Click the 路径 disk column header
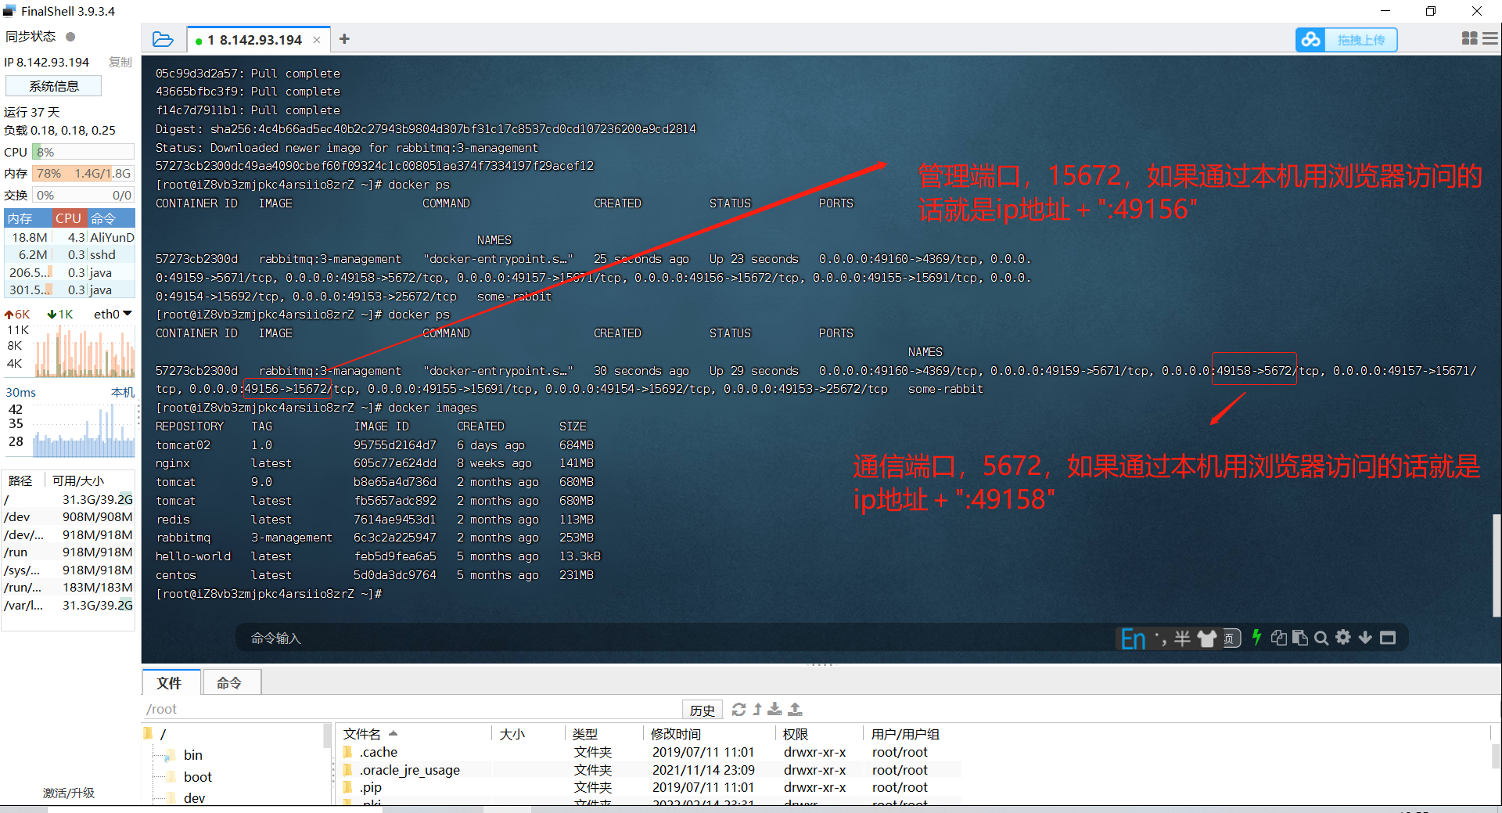Image resolution: width=1502 pixels, height=813 pixels. (x=21, y=480)
